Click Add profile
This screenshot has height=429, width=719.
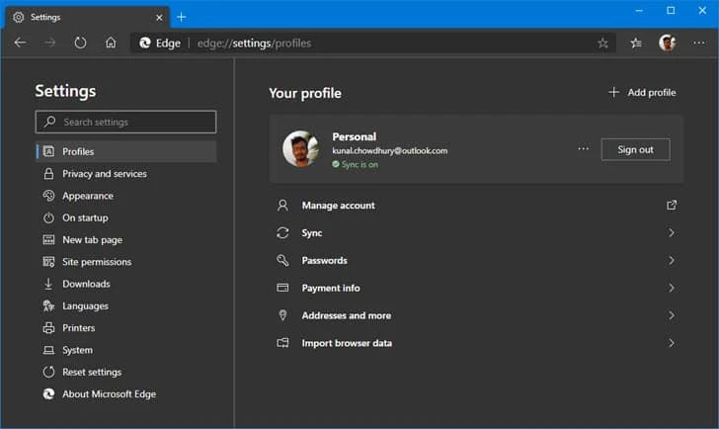coord(642,92)
